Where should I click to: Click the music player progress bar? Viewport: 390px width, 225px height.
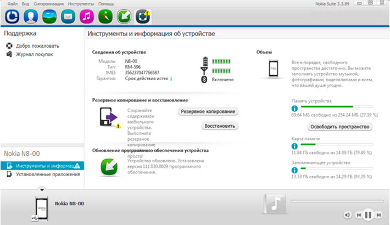[x=337, y=201]
